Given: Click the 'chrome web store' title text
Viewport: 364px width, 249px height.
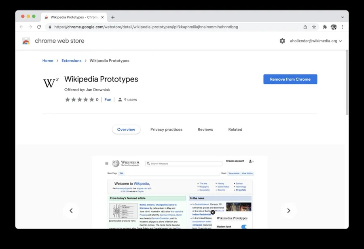Looking at the screenshot, I should (59, 41).
